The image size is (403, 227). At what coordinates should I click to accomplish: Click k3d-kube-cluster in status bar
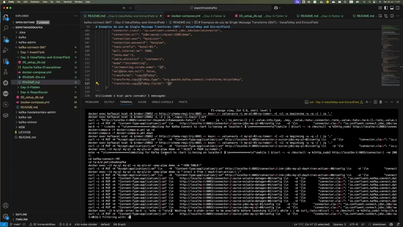pos(86,224)
